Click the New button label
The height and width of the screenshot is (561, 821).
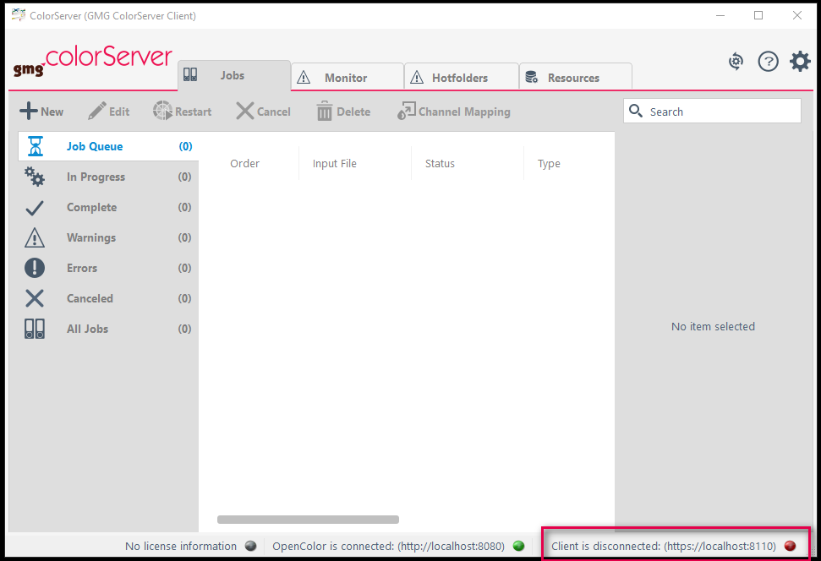coord(52,112)
